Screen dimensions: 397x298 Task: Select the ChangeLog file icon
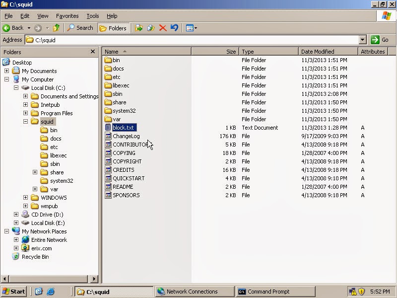coord(108,136)
